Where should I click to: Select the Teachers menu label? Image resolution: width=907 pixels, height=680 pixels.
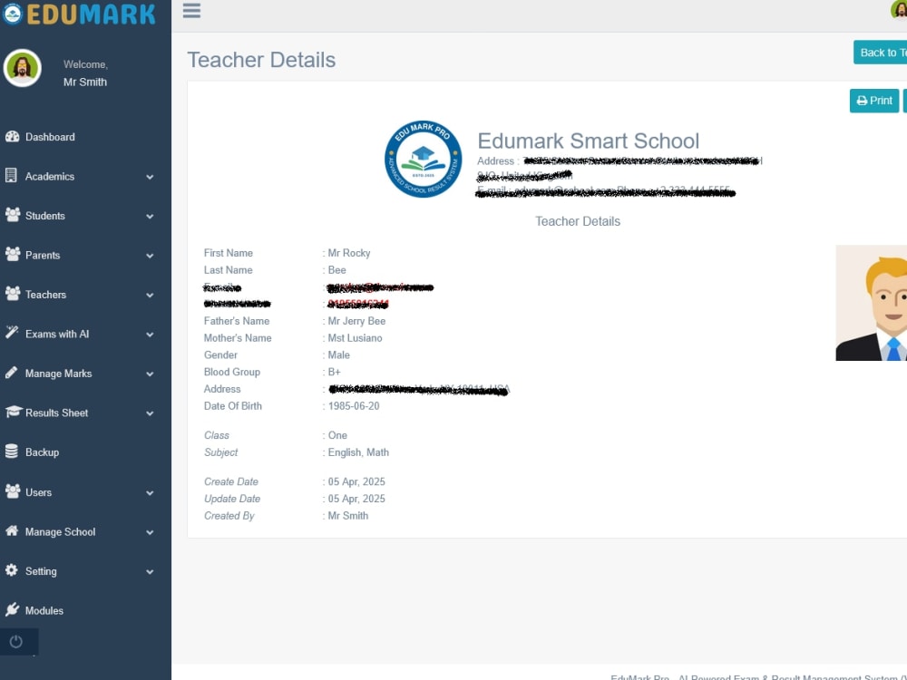[45, 295]
